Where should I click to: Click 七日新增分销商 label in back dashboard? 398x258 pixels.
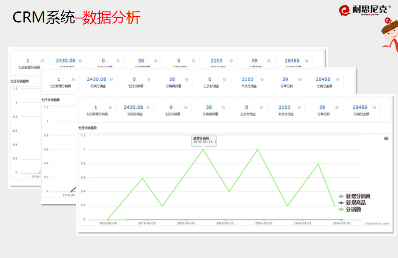click(x=29, y=67)
